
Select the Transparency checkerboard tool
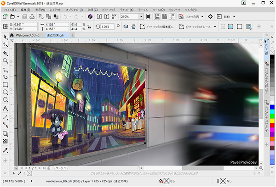tap(5, 141)
